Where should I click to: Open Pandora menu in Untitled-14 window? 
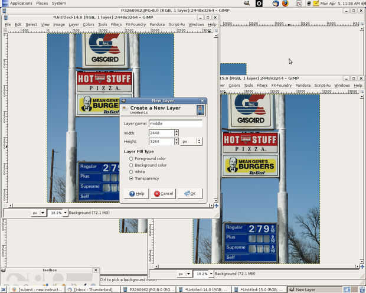[x=157, y=24]
